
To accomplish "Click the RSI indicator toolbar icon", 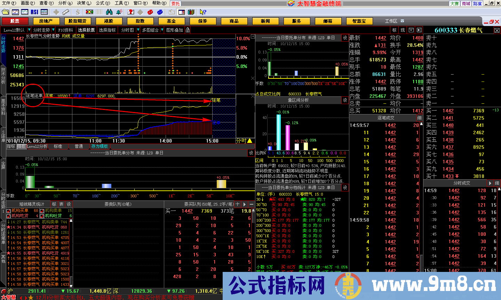I will pos(34,12).
